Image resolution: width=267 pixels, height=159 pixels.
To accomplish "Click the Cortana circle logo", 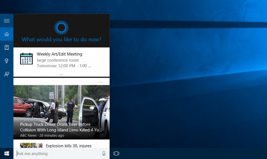I will click(x=61, y=27).
